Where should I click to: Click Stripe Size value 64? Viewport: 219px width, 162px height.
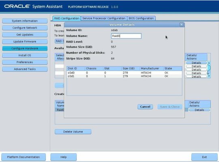pos(113,58)
